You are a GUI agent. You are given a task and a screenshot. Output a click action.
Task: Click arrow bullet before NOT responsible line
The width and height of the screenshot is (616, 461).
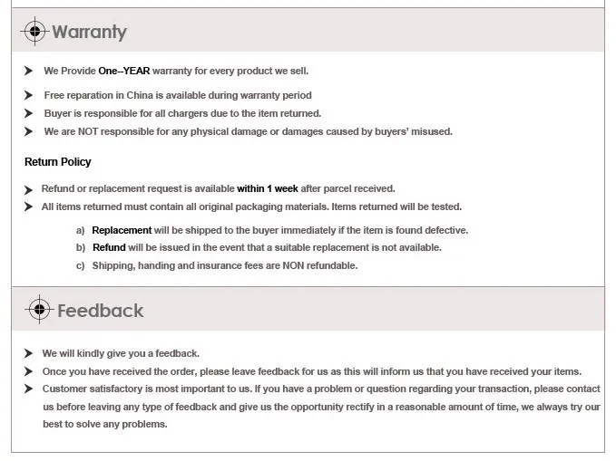click(x=29, y=131)
